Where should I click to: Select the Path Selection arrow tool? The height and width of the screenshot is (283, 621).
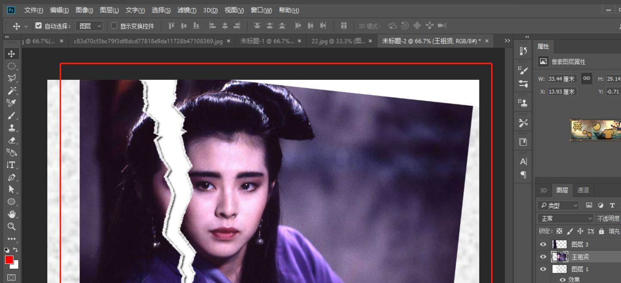(x=12, y=189)
